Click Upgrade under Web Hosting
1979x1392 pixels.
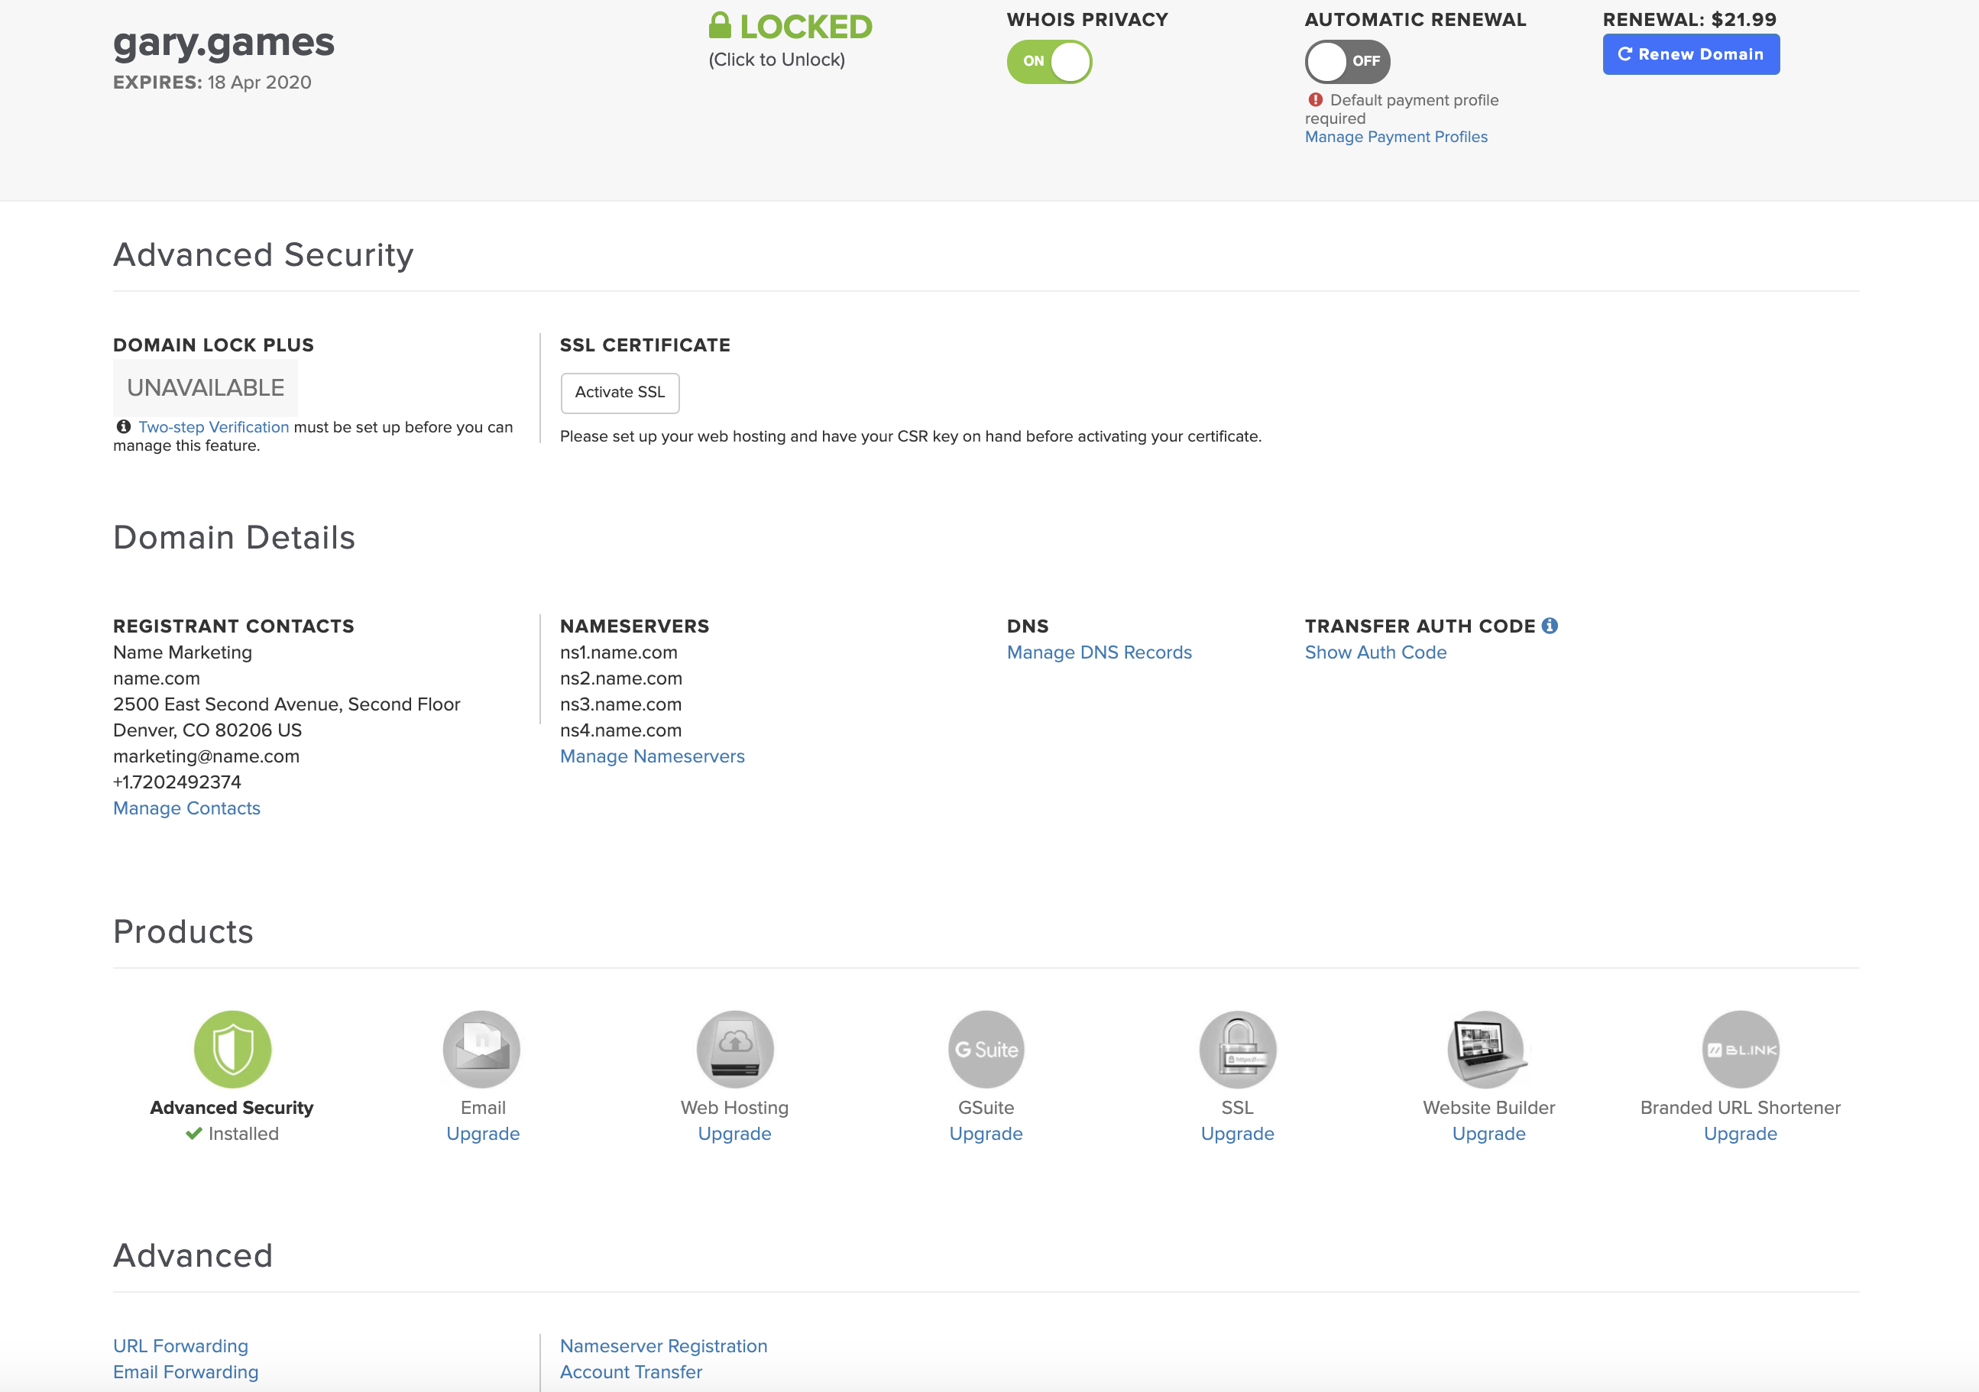(734, 1134)
